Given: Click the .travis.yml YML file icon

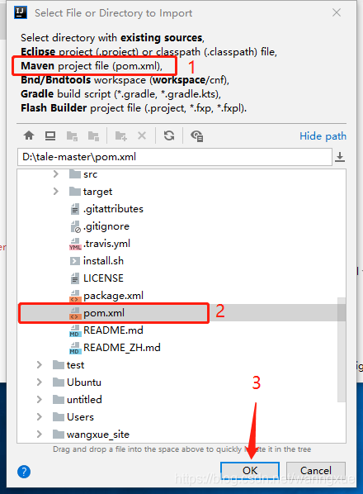Looking at the screenshot, I should click(x=75, y=244).
